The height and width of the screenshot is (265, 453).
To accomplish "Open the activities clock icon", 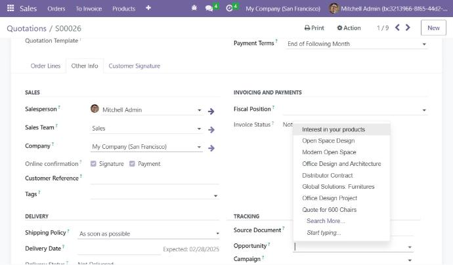I will [x=229, y=9].
